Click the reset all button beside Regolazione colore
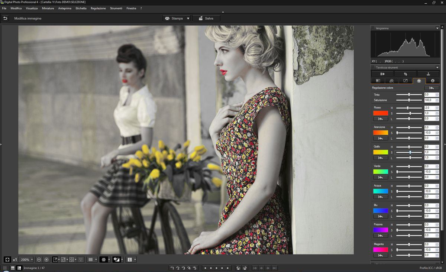The image size is (446, 272). coord(432,88)
